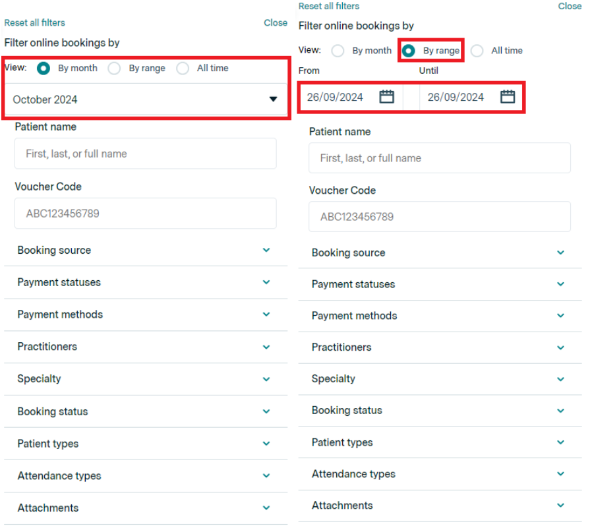Screen dimensions: 594x530
Task: Click Voucher Code field in right panel
Action: click(440, 217)
